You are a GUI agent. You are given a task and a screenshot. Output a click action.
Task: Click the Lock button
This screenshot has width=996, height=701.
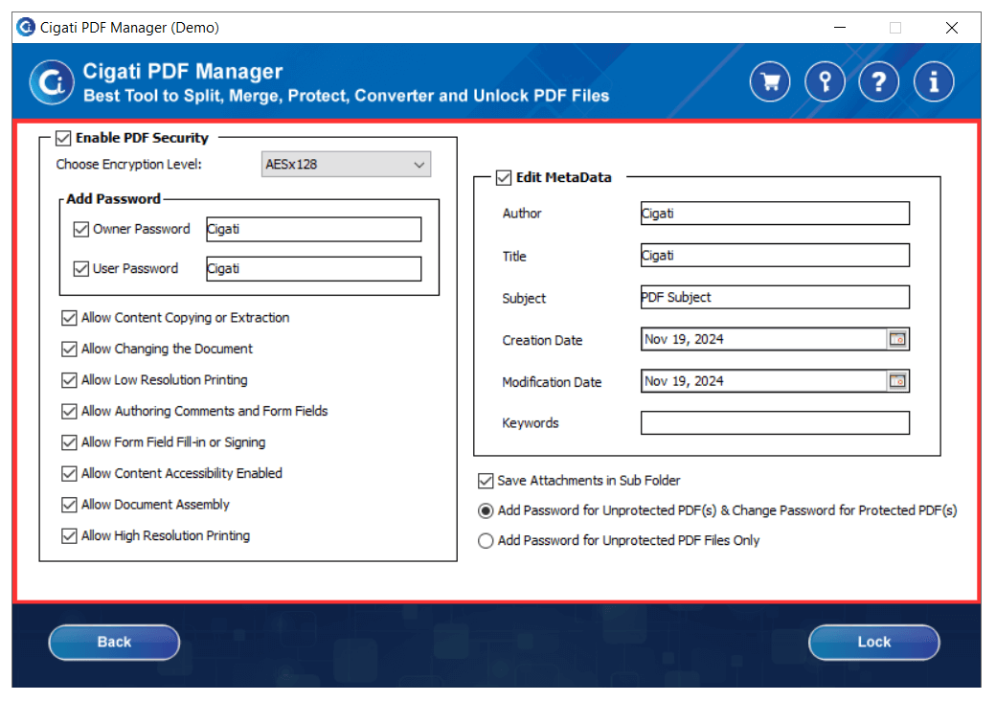pyautogui.click(x=874, y=642)
